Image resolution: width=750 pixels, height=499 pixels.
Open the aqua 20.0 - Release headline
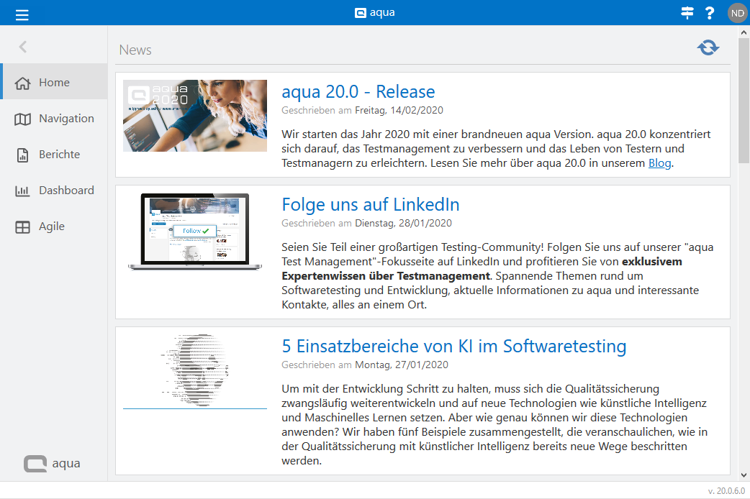tap(358, 92)
